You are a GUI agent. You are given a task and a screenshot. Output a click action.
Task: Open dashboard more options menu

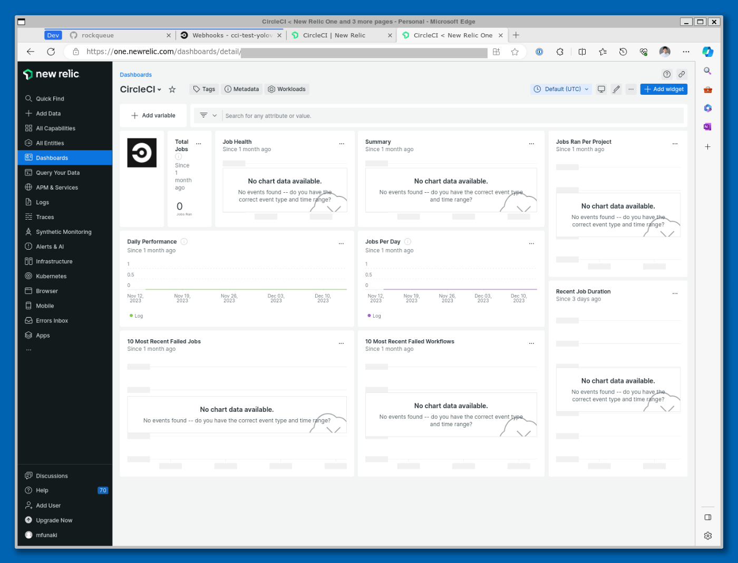point(630,89)
